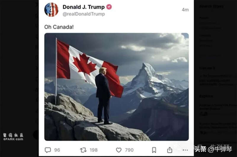237x157 pixels.
Task: Open the @realDonaldTrump handle link
Action: point(84,14)
